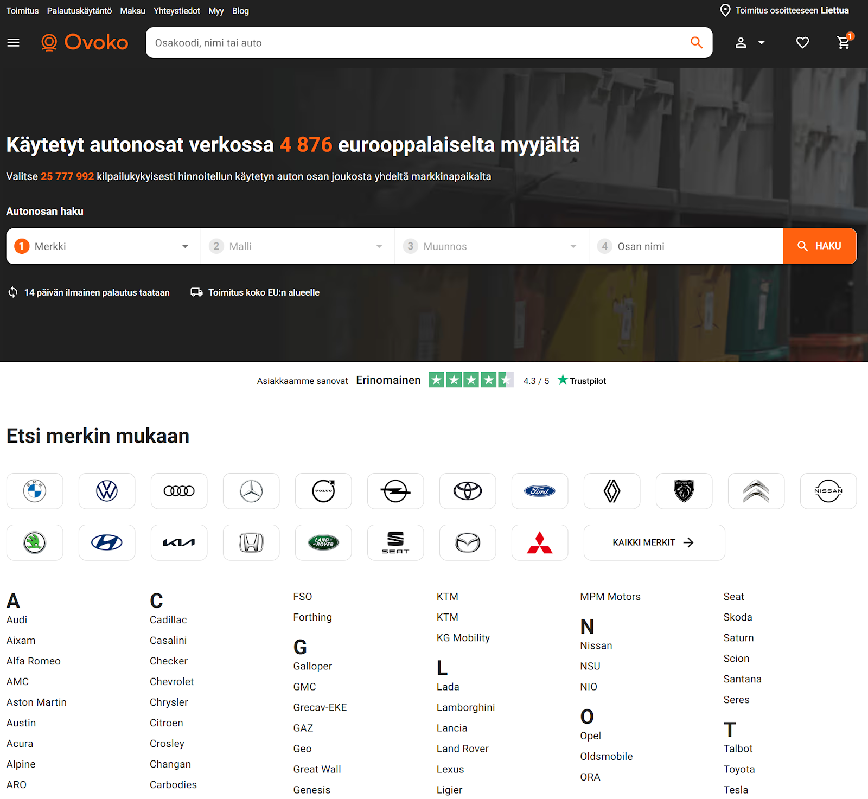
Task: Open the shopping cart icon
Action: tap(844, 41)
